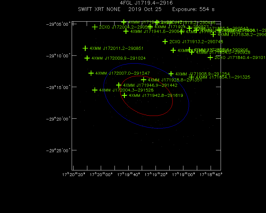266x213 pixels.
Task: Select the label 4XMM J172011.2-290851
Action: click(116, 49)
